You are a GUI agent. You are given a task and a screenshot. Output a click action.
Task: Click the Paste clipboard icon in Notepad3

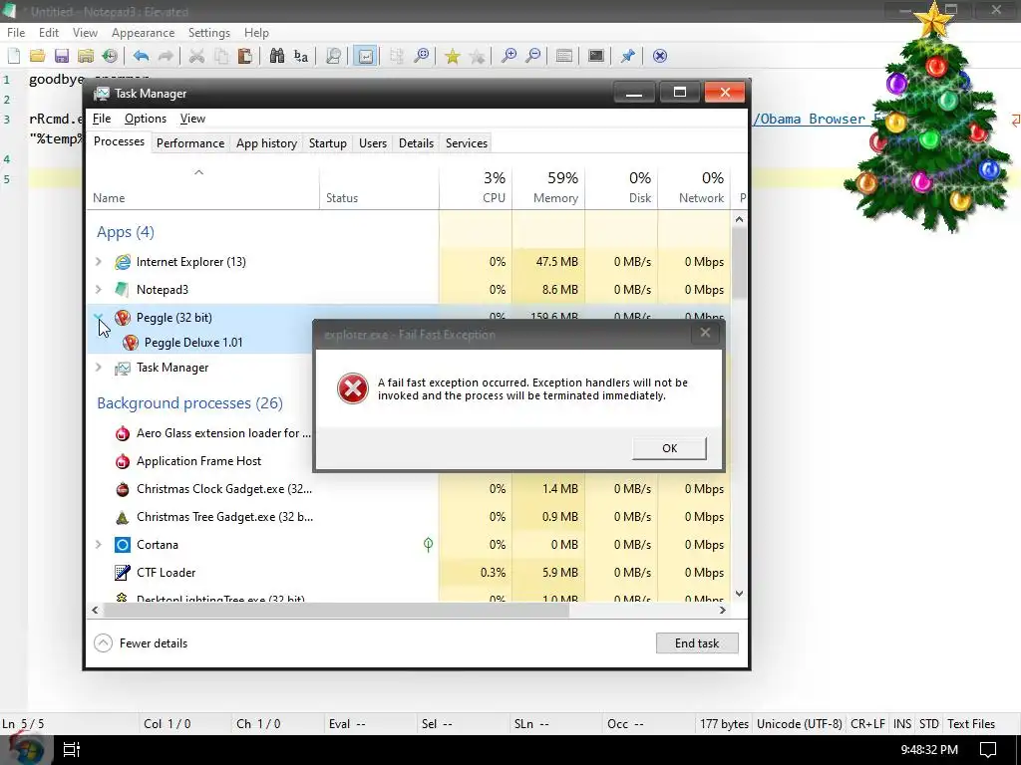245,56
